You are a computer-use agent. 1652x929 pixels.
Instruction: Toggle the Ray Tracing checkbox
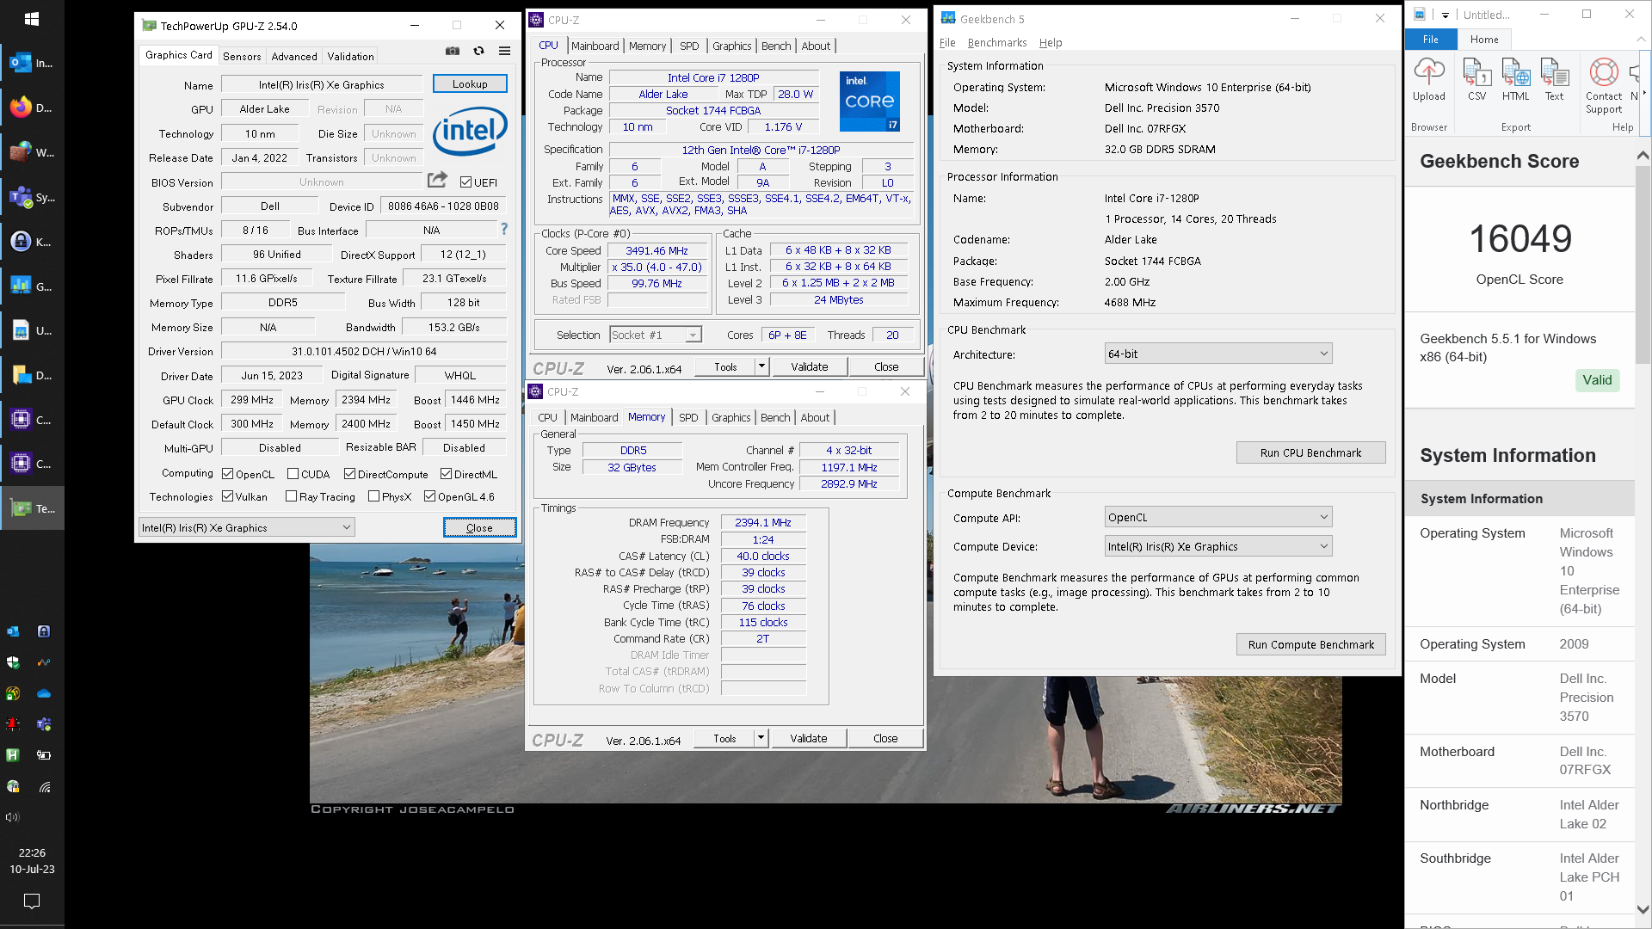click(291, 496)
